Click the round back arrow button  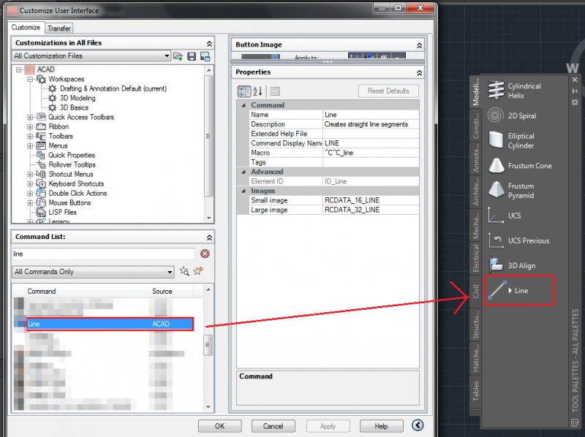coord(418,425)
